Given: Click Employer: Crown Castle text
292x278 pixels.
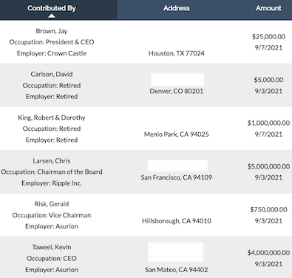Looking at the screenshot, I should click(52, 53).
